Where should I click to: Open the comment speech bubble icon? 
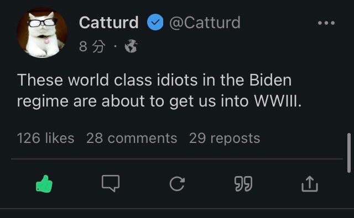click(111, 183)
